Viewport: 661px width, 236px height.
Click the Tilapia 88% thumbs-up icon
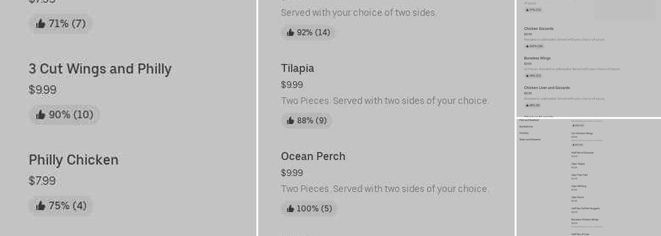pos(290,120)
